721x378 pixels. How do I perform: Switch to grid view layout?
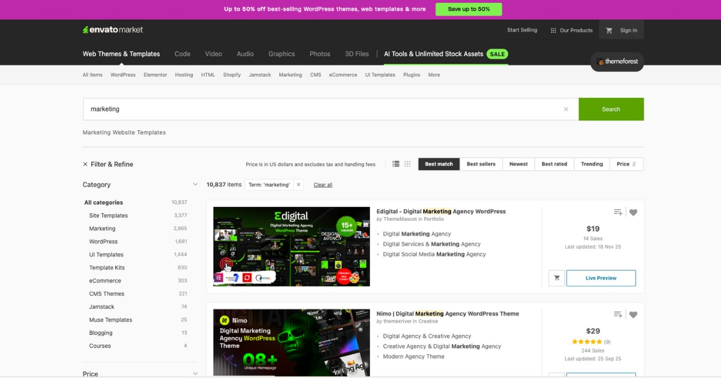click(407, 163)
